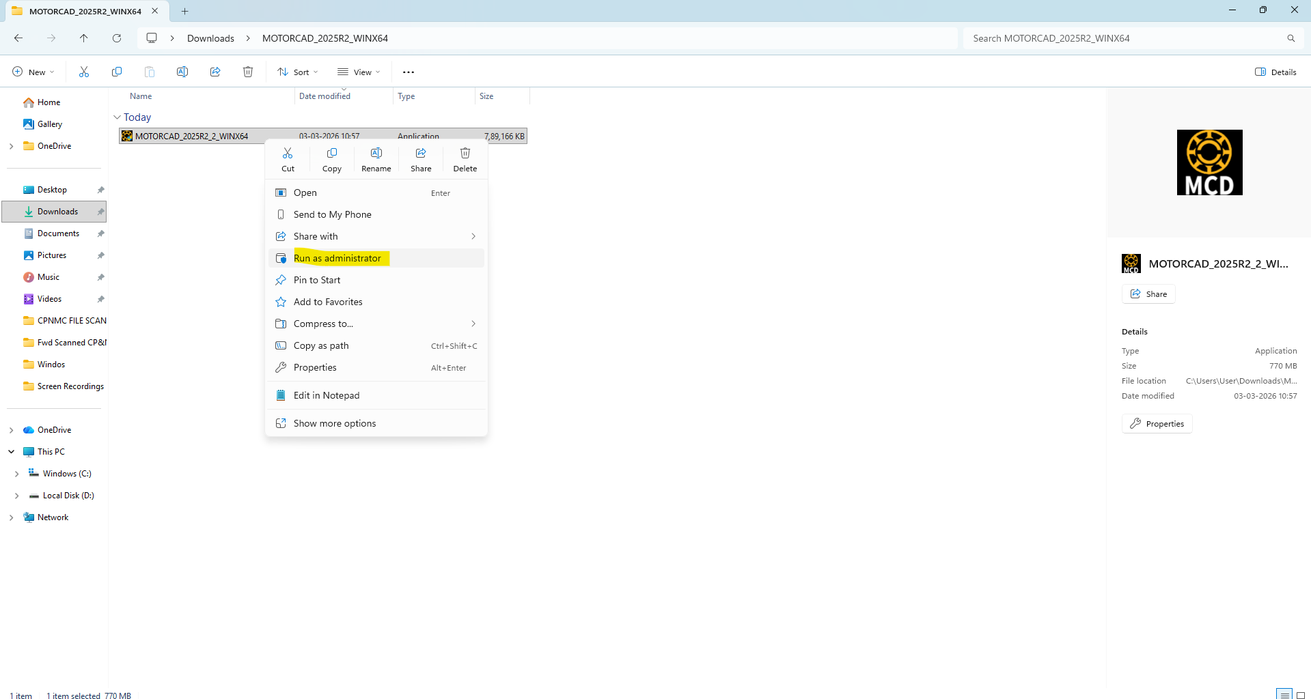Screen dimensions: 1311x699
Task: Click the Share icon in context menu
Action: pos(421,159)
